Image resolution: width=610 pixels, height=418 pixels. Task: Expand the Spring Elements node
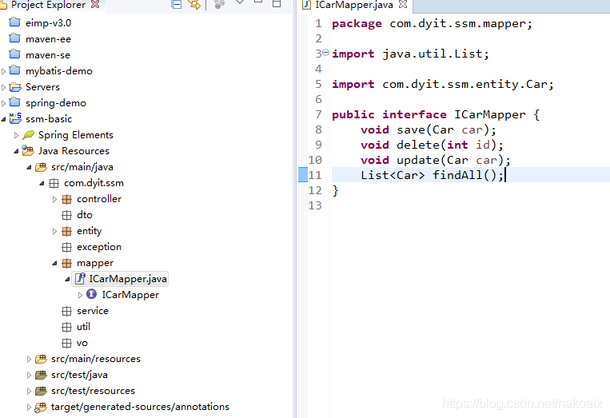[16, 135]
